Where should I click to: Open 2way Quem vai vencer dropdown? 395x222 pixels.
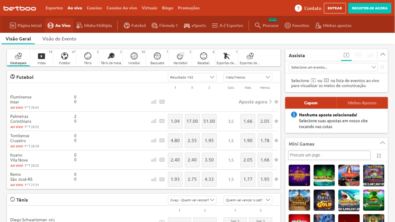point(192,200)
